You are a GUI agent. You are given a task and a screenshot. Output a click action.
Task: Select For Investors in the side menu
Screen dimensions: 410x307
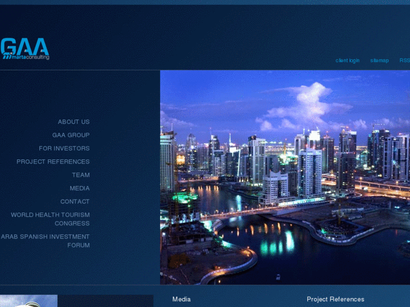click(64, 149)
